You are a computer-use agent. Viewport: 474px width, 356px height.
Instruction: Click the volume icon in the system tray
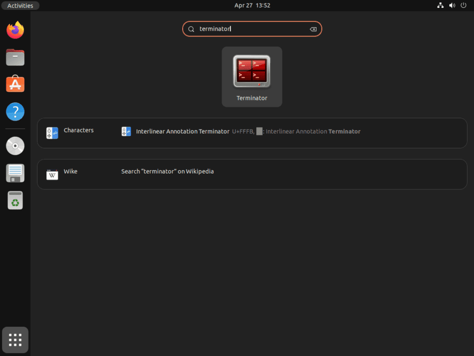[452, 5]
